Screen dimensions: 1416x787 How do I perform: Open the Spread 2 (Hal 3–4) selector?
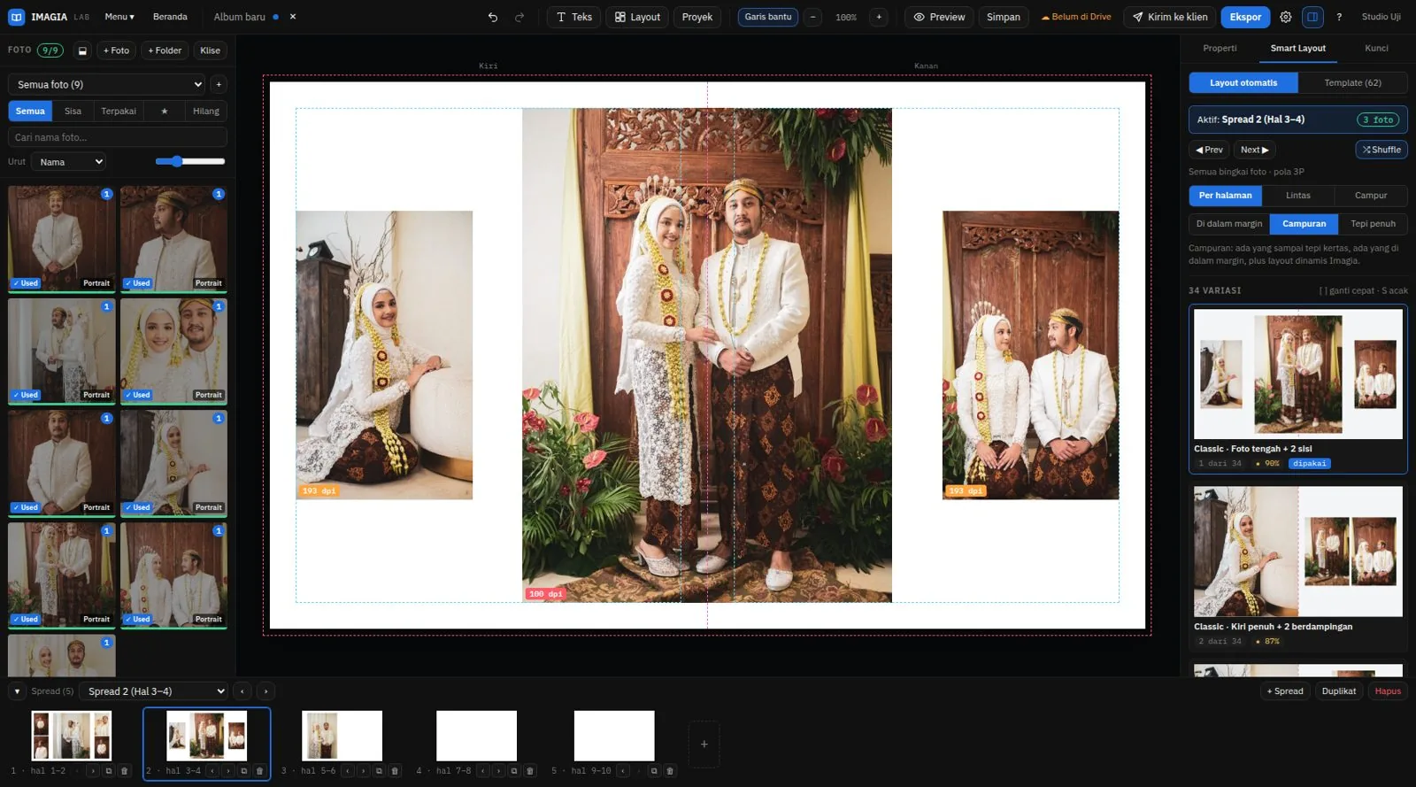154,691
